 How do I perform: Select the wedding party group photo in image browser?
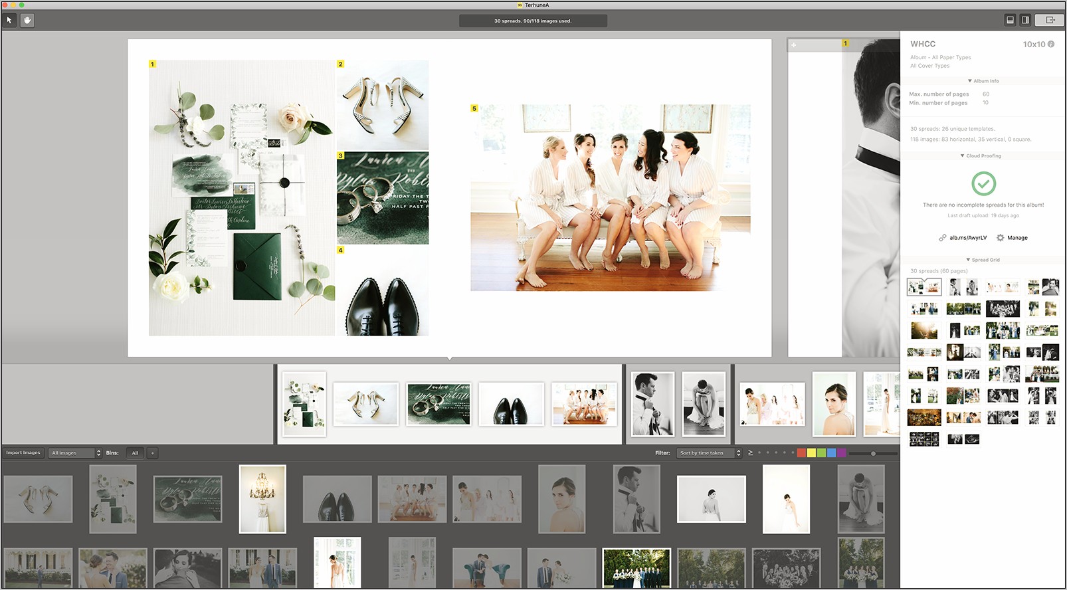pos(636,568)
